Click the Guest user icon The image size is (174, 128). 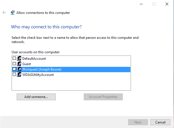click(x=19, y=64)
